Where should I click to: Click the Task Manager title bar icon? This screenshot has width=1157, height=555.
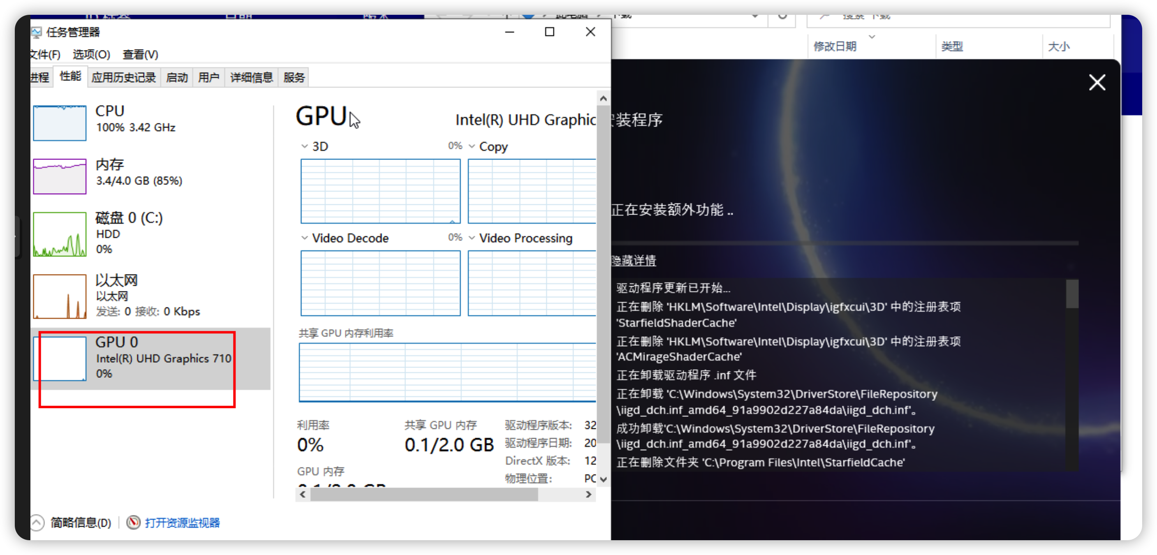coord(36,32)
